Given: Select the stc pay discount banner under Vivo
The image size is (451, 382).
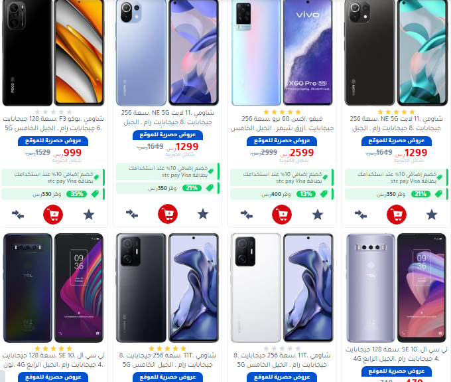Looking at the screenshot, I should click(x=282, y=177).
